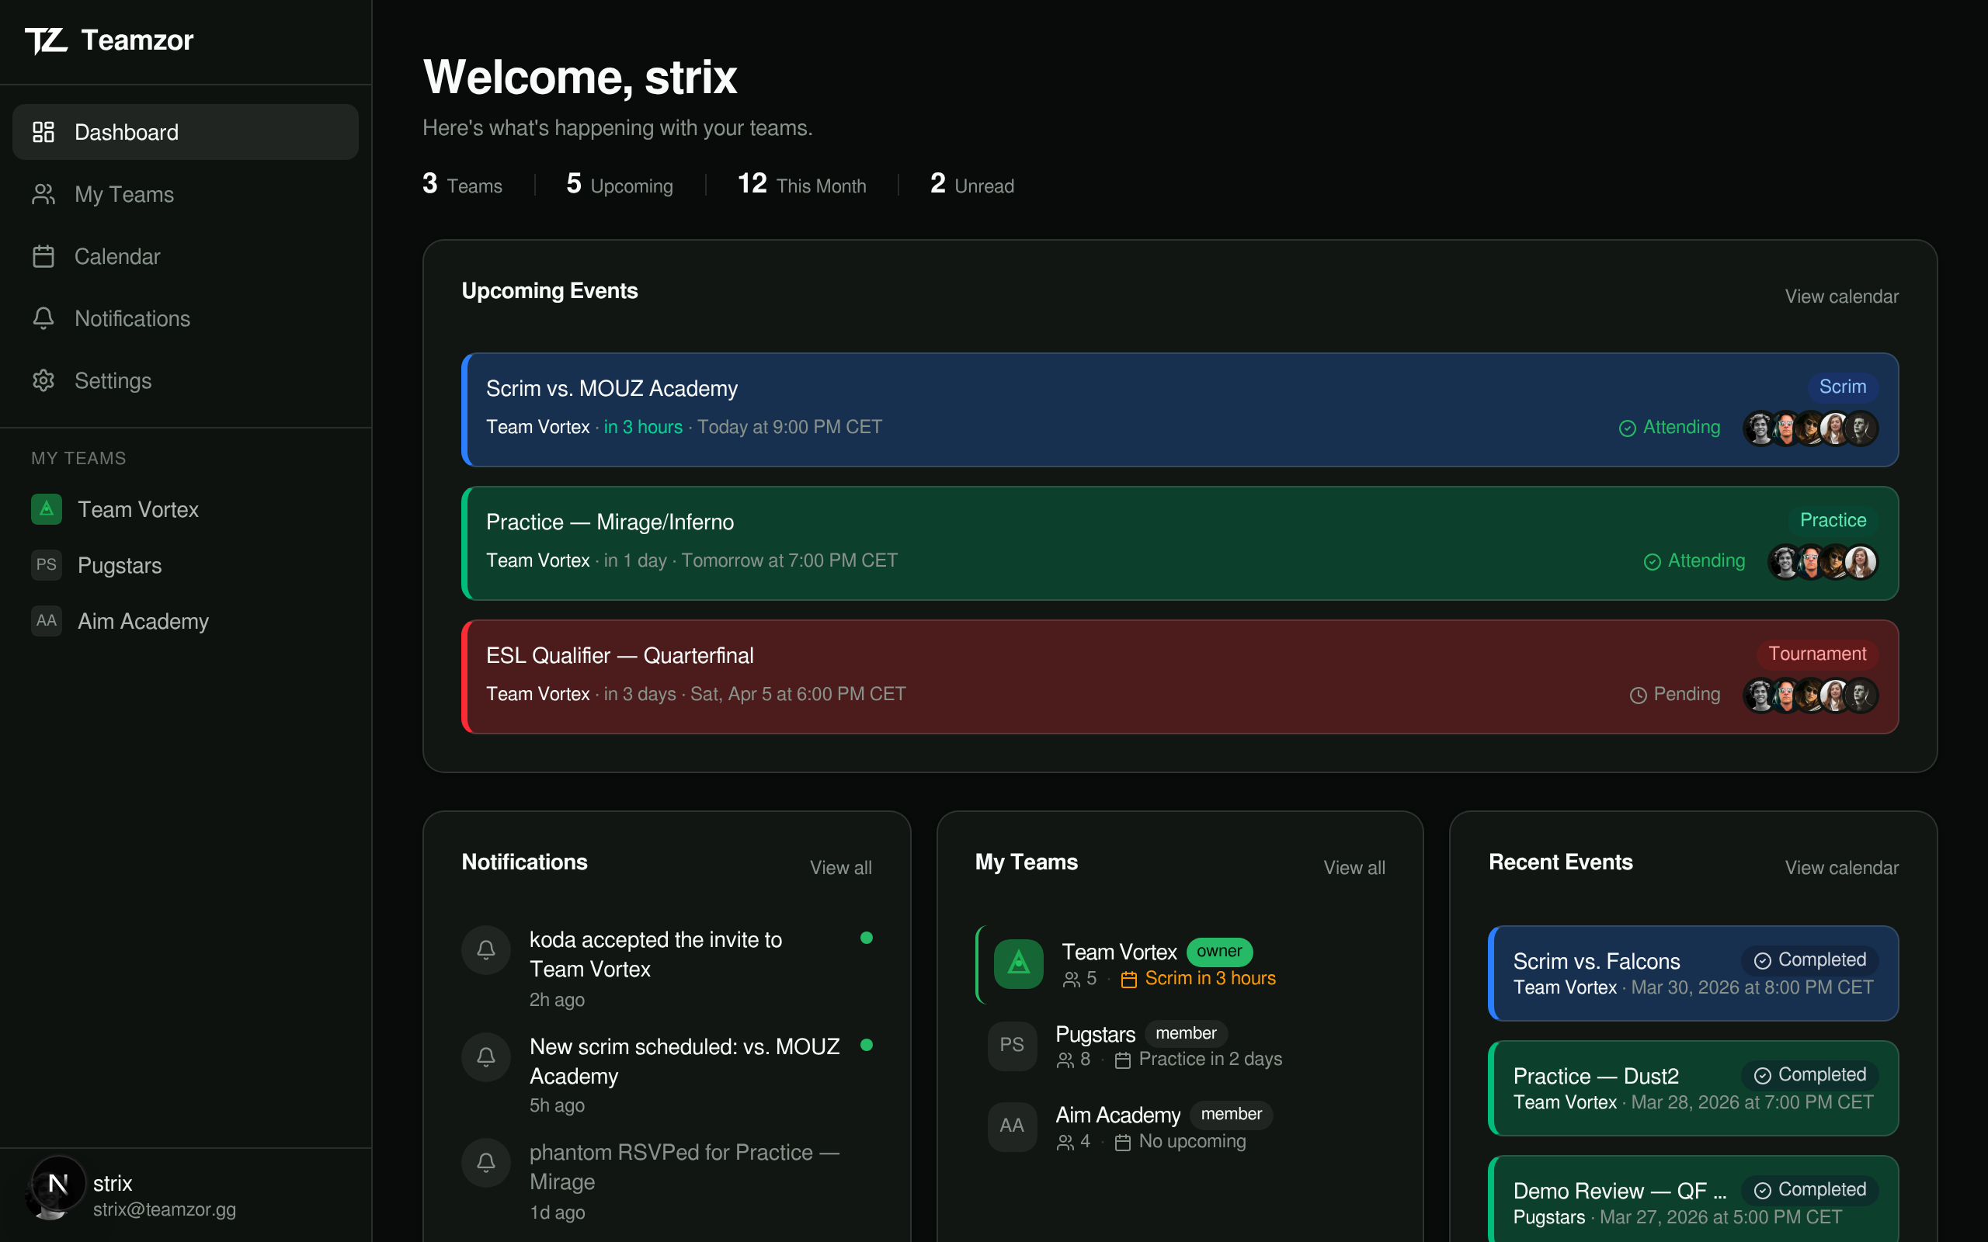
Task: Click the AA icon for Aim Academy
Action: point(46,621)
